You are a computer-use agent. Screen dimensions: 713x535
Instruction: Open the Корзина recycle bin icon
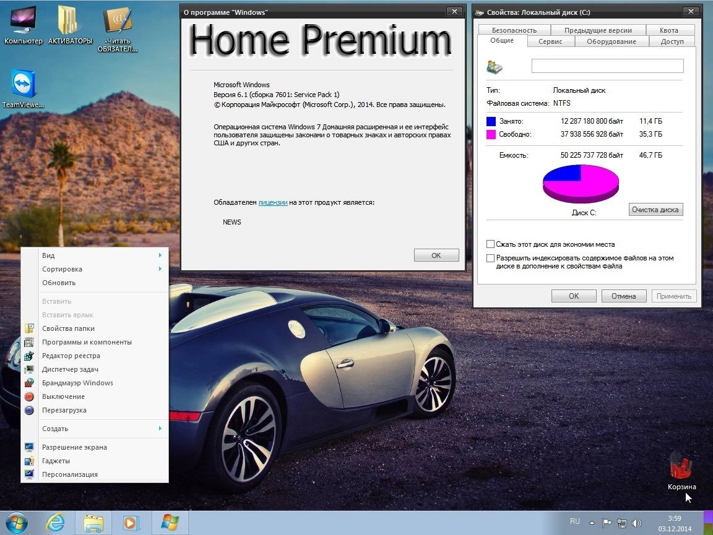point(681,471)
